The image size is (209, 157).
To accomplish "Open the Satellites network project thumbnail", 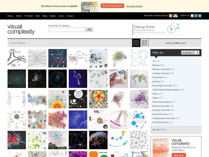I will (x=78, y=99).
